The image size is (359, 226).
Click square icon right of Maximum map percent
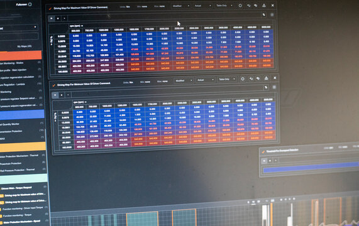point(272,14)
